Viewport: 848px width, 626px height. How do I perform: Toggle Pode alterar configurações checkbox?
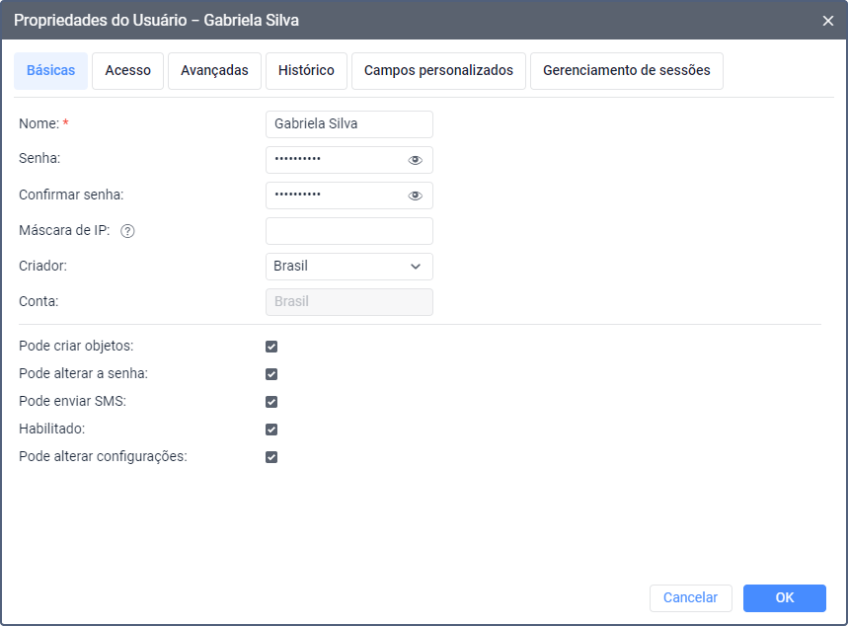271,457
